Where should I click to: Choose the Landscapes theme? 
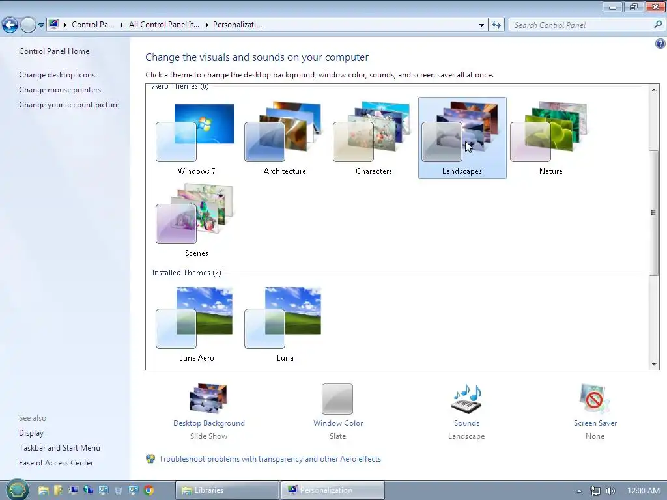click(x=462, y=138)
